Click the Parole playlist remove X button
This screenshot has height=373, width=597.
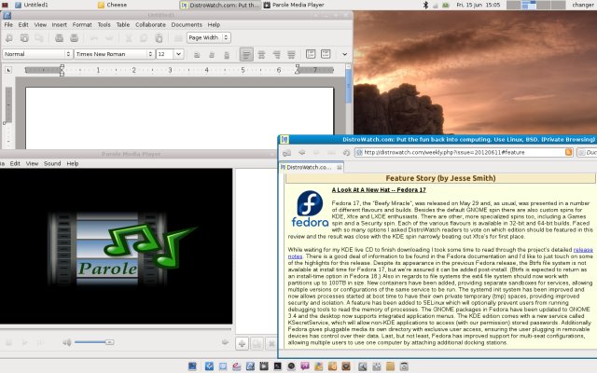click(271, 344)
